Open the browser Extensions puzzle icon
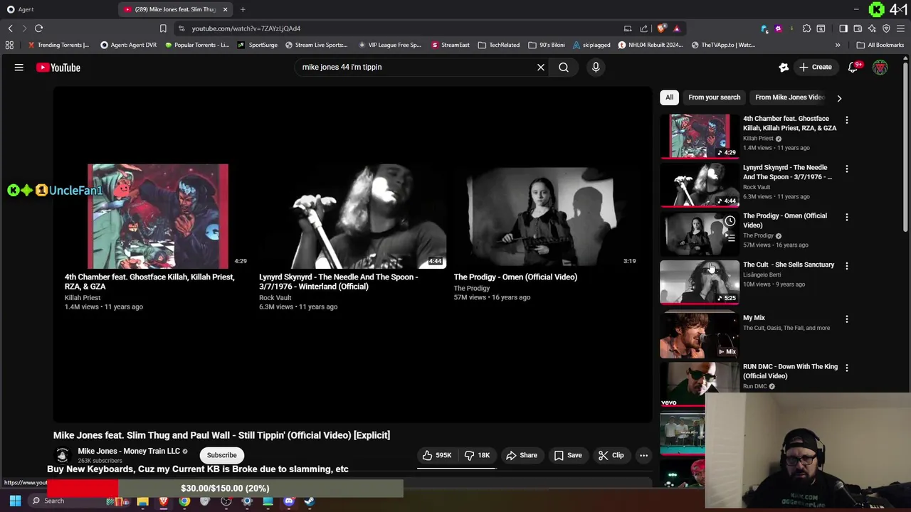Screen dimensions: 911x512 (806, 28)
